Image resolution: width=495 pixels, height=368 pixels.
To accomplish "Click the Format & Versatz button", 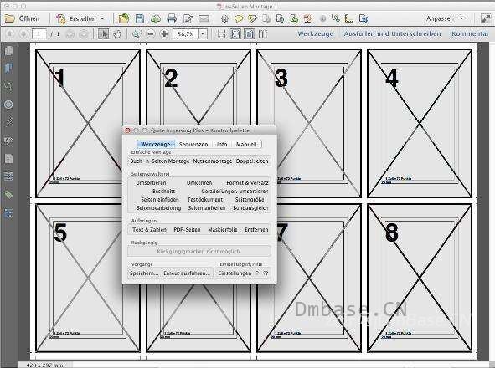I will point(248,183).
